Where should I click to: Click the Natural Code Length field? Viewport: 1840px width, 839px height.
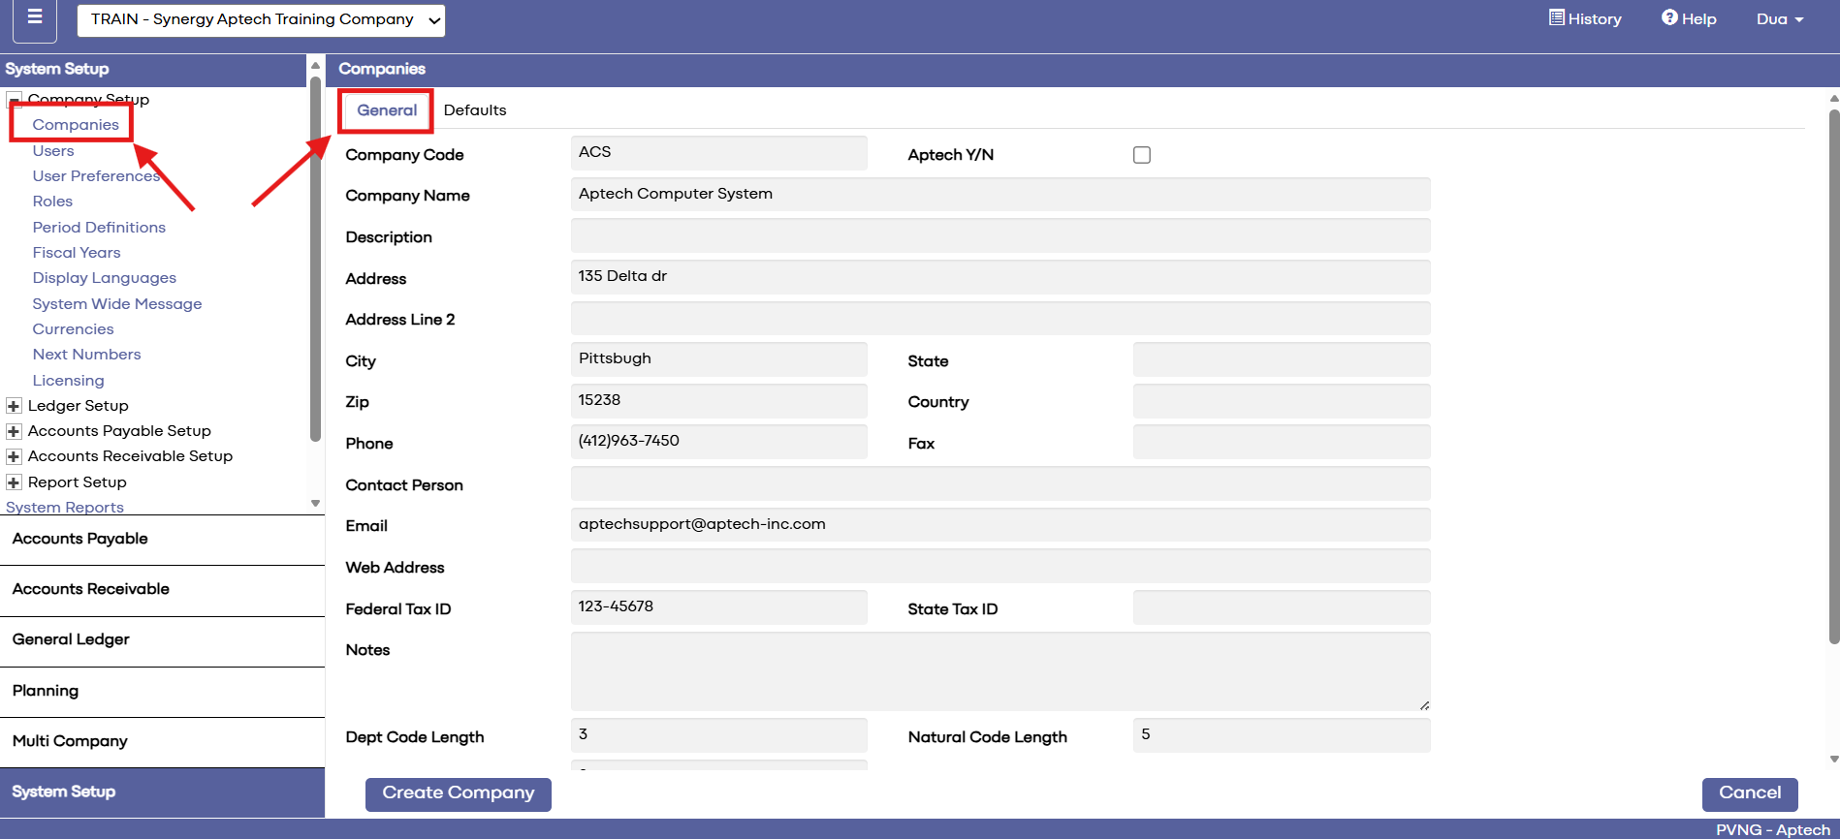pyautogui.click(x=1282, y=735)
